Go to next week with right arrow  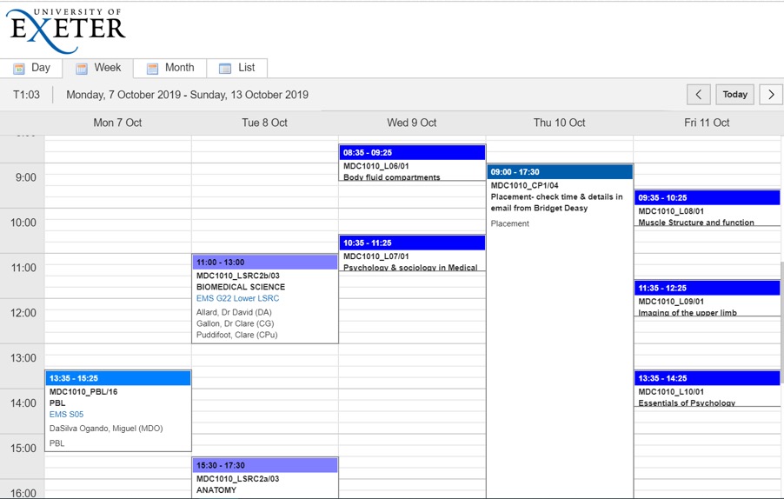[x=771, y=95]
